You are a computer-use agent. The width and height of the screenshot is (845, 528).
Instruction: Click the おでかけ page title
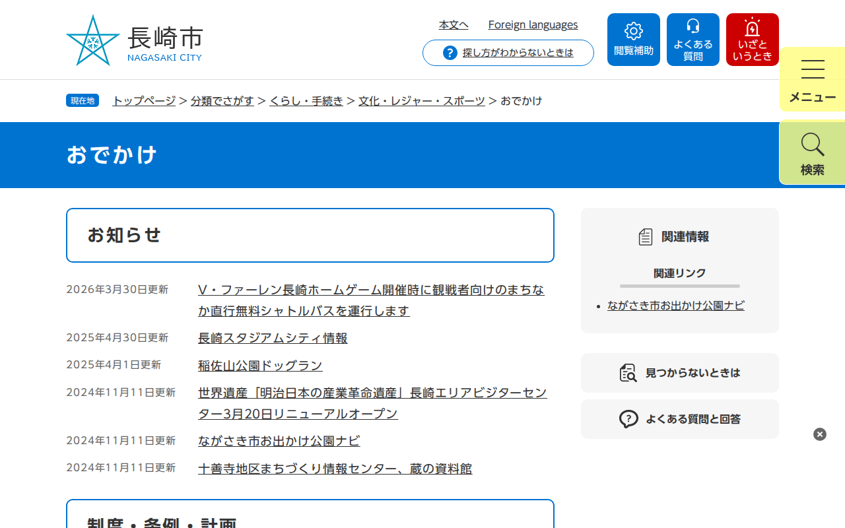tap(112, 155)
